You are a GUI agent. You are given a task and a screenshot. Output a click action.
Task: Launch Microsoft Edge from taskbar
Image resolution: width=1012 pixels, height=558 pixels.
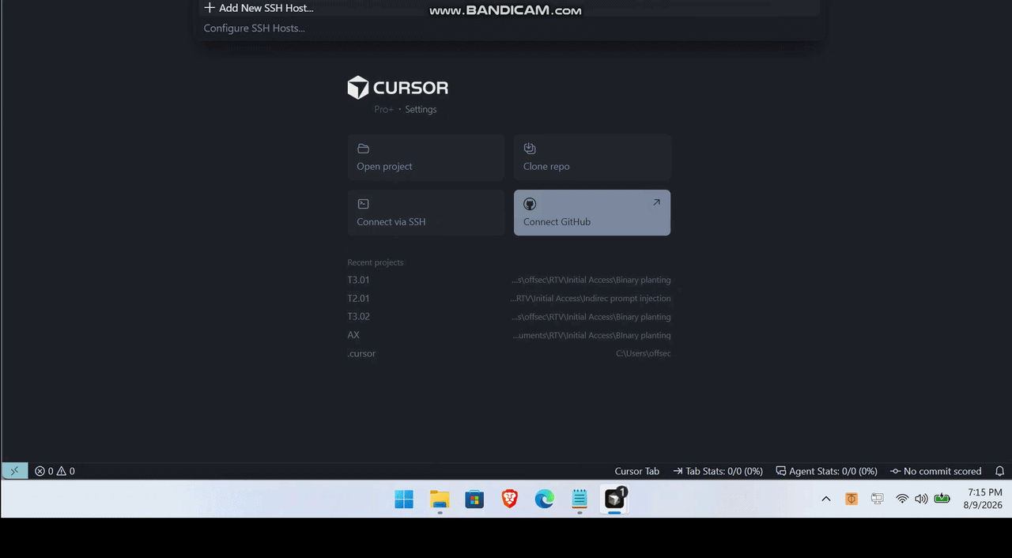[x=545, y=499]
